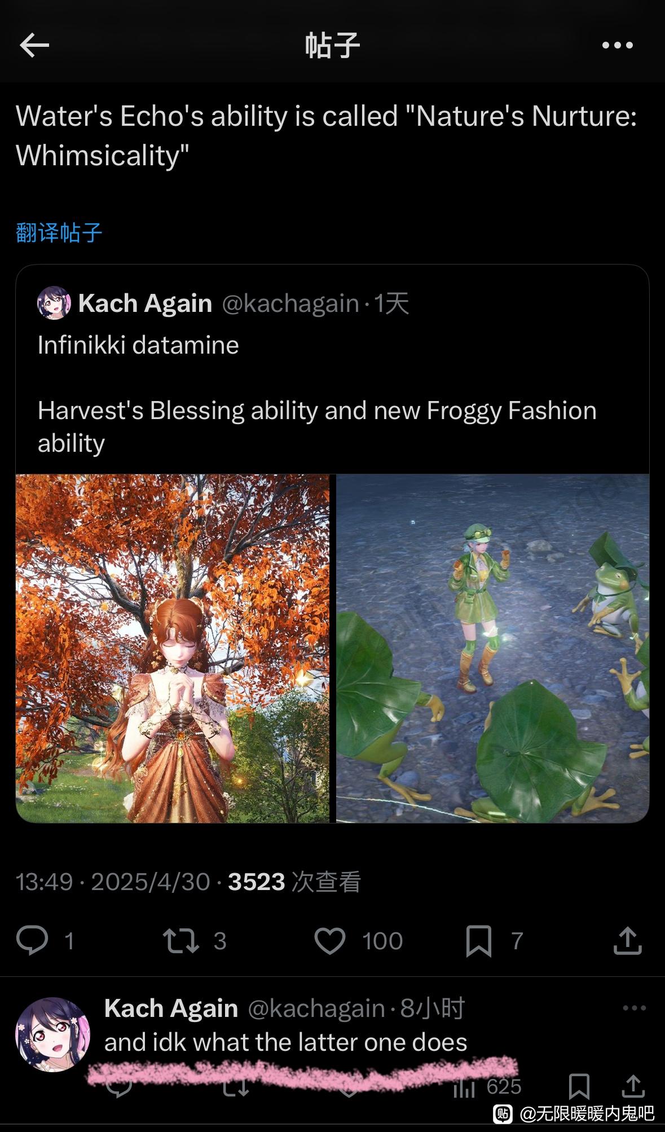Open the three-dot more options menu

[618, 45]
